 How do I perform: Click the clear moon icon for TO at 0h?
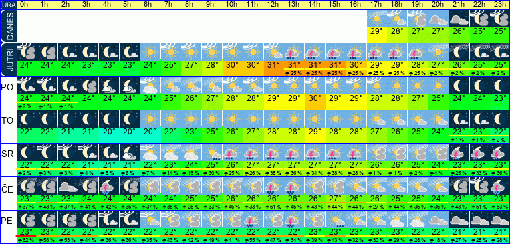click(x=27, y=120)
